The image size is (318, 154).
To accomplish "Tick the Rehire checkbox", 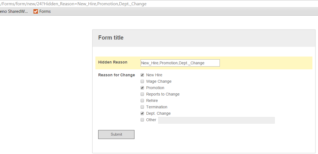I will (x=142, y=101).
